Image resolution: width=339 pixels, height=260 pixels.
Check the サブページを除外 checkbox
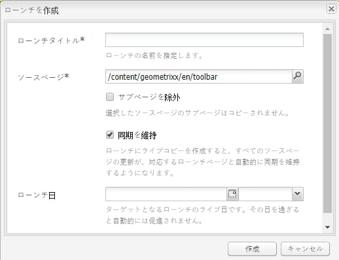click(110, 97)
